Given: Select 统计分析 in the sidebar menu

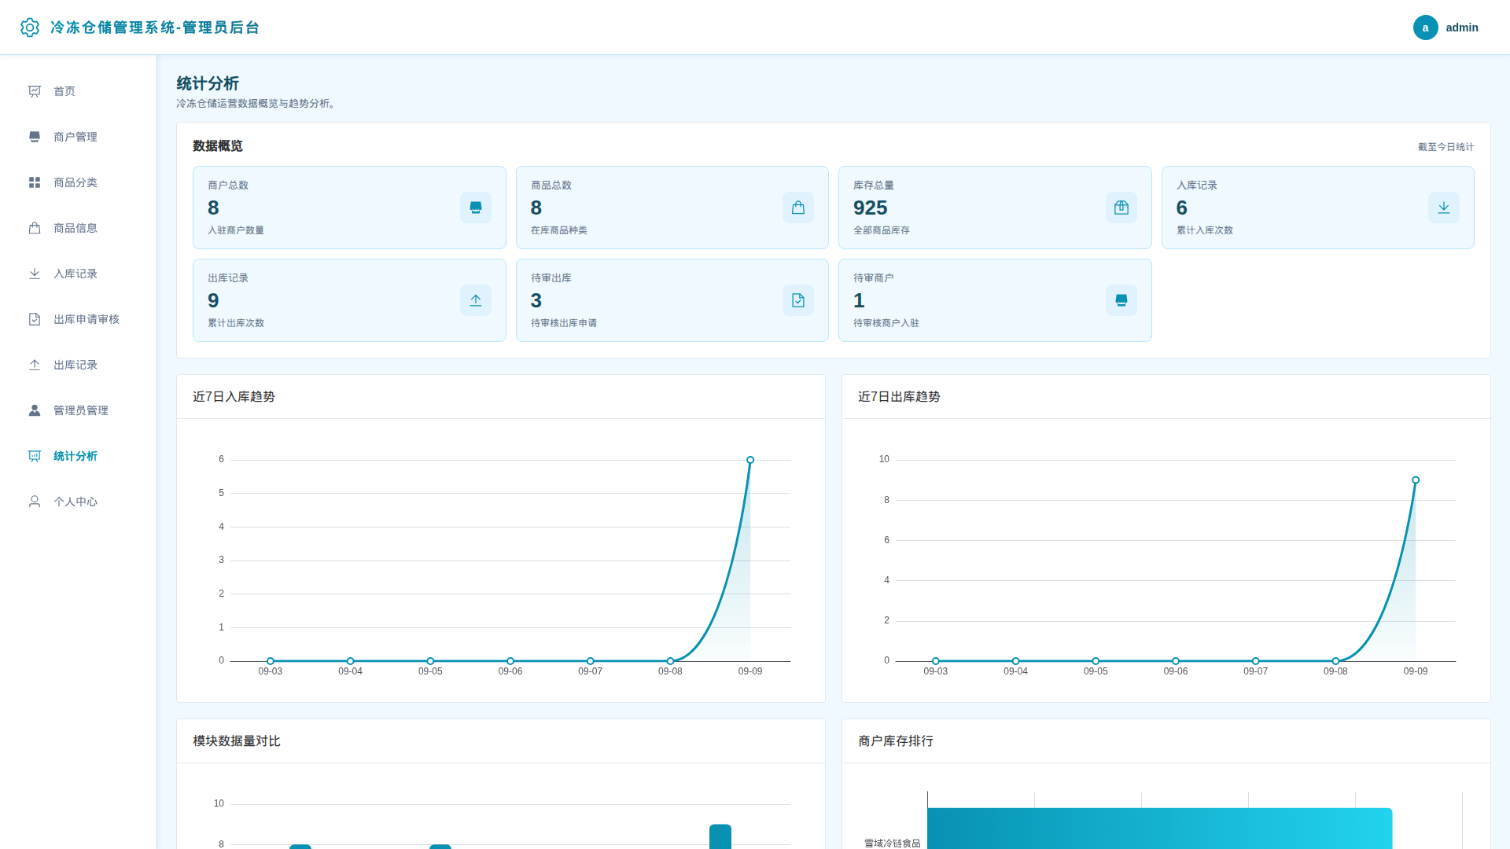Looking at the screenshot, I should (x=79, y=456).
